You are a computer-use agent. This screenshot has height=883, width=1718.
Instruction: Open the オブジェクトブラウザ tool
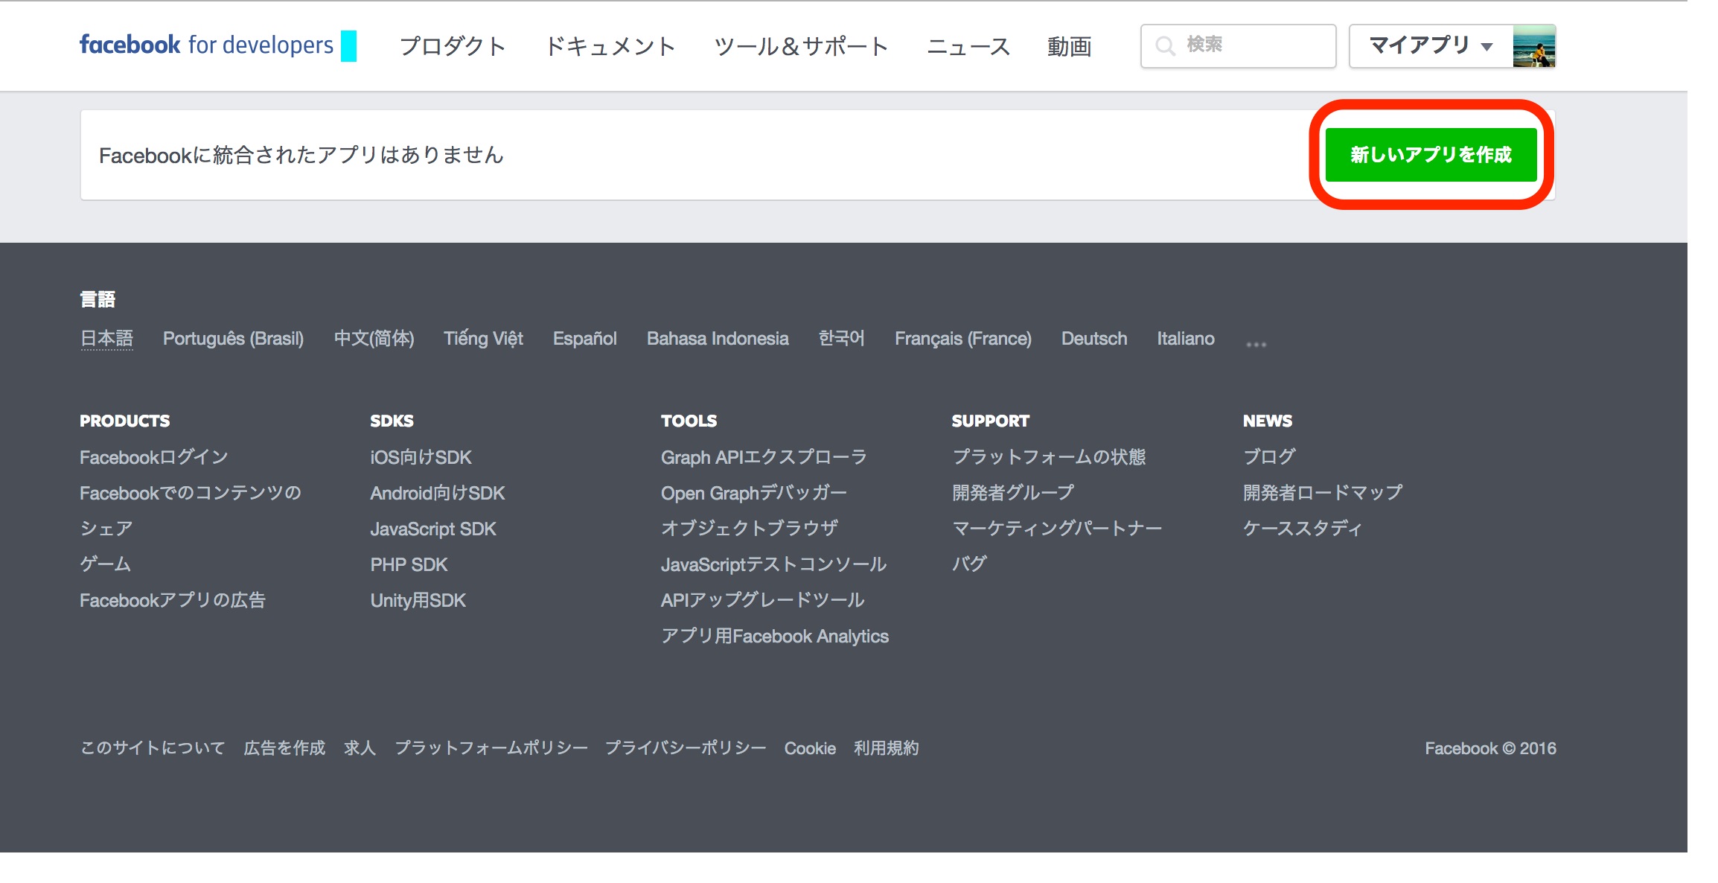[x=750, y=529]
